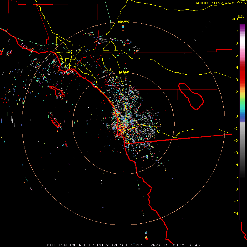
Task: Click the -2 dB tick label
Action: [236, 141]
